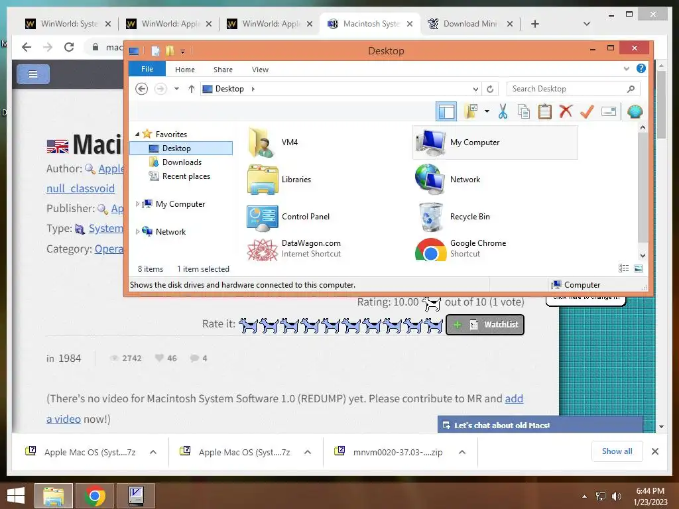This screenshot has height=509, width=679.
Task: Expand the ribbon with the chevron arrow
Action: (x=626, y=69)
